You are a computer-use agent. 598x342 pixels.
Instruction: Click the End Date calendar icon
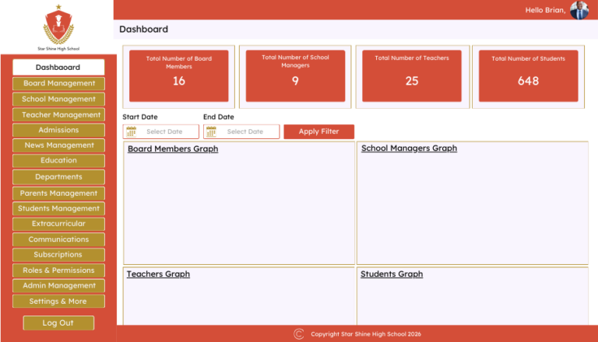211,132
